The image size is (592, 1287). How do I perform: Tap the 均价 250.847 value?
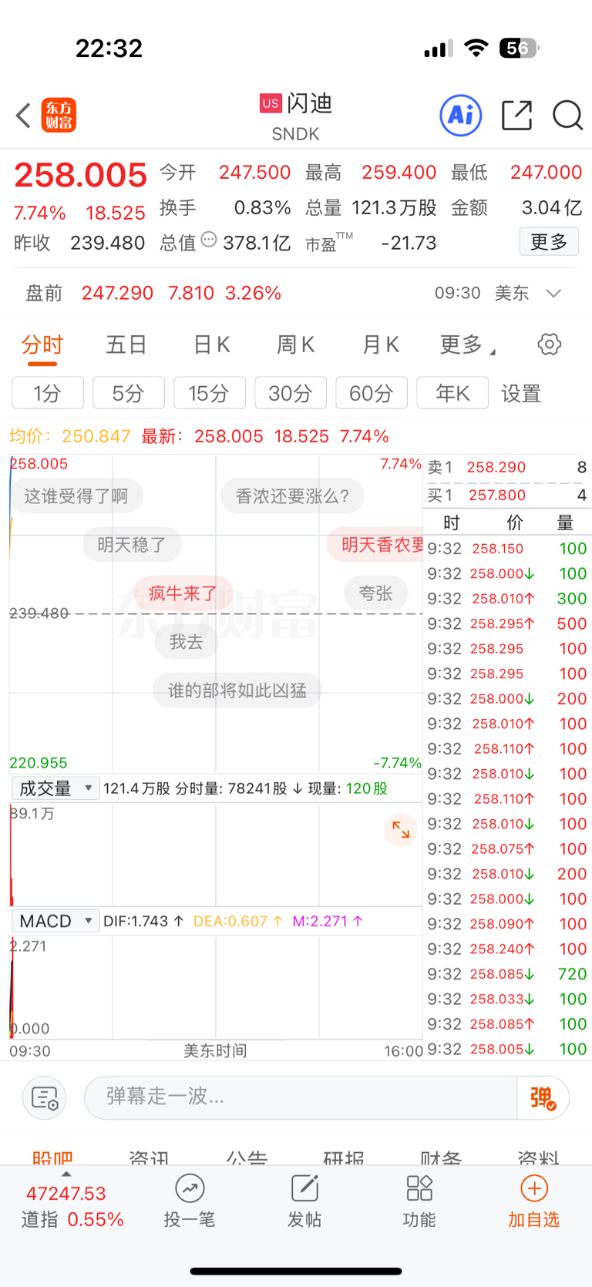click(x=69, y=436)
